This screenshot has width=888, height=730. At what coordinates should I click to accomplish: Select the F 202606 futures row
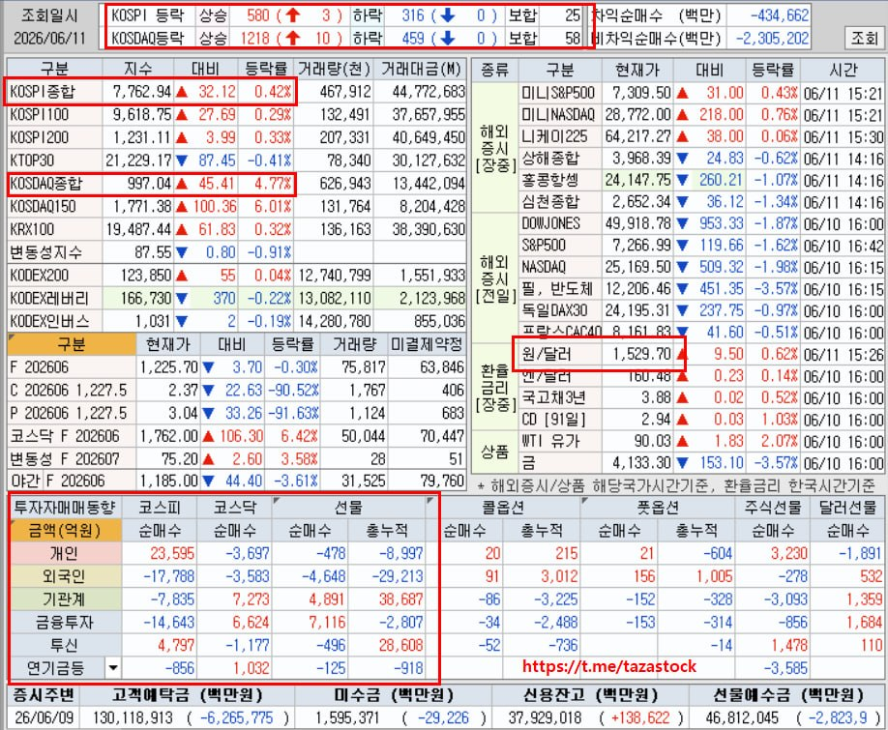pos(237,367)
